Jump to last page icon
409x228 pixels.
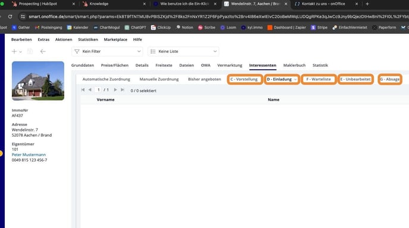click(x=122, y=89)
